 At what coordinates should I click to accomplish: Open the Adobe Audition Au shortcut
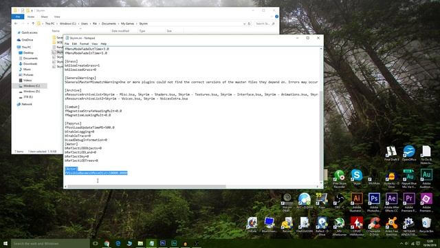click(x=426, y=178)
